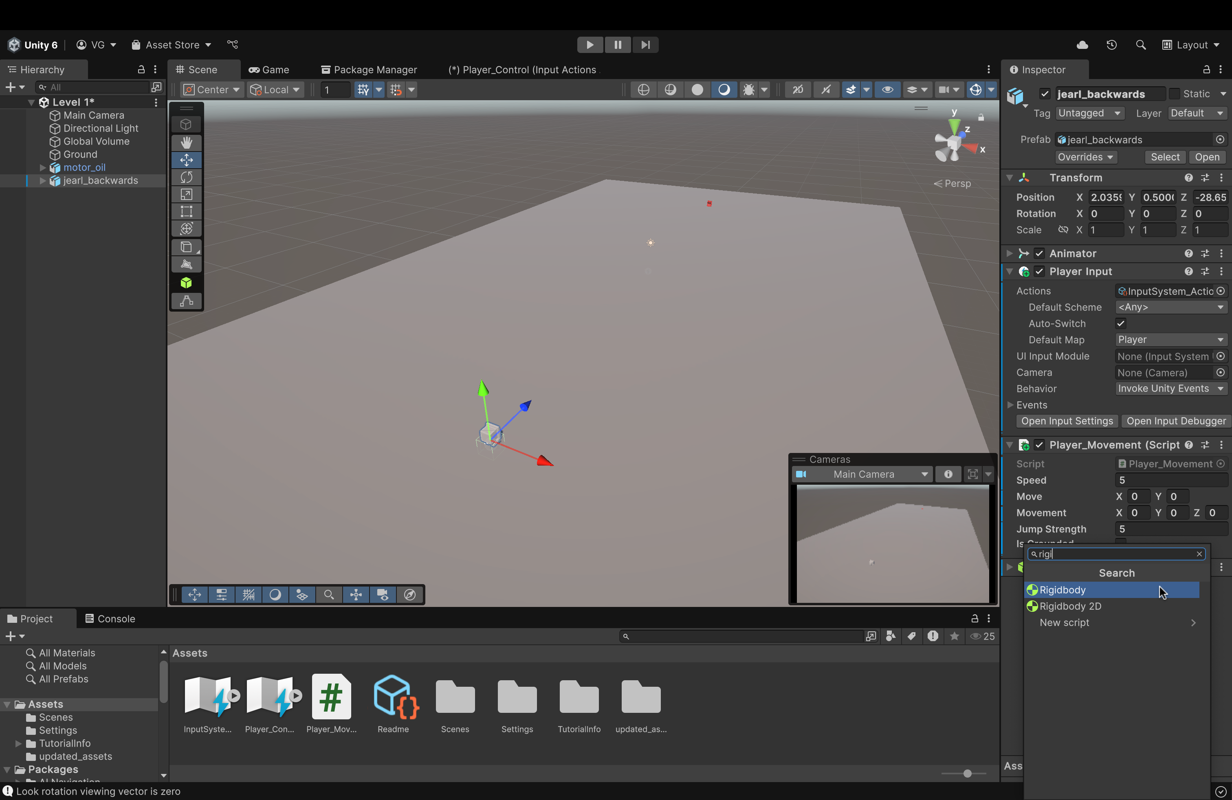Toggle the Player Input enabled checkbox
The width and height of the screenshot is (1232, 800).
click(x=1039, y=272)
